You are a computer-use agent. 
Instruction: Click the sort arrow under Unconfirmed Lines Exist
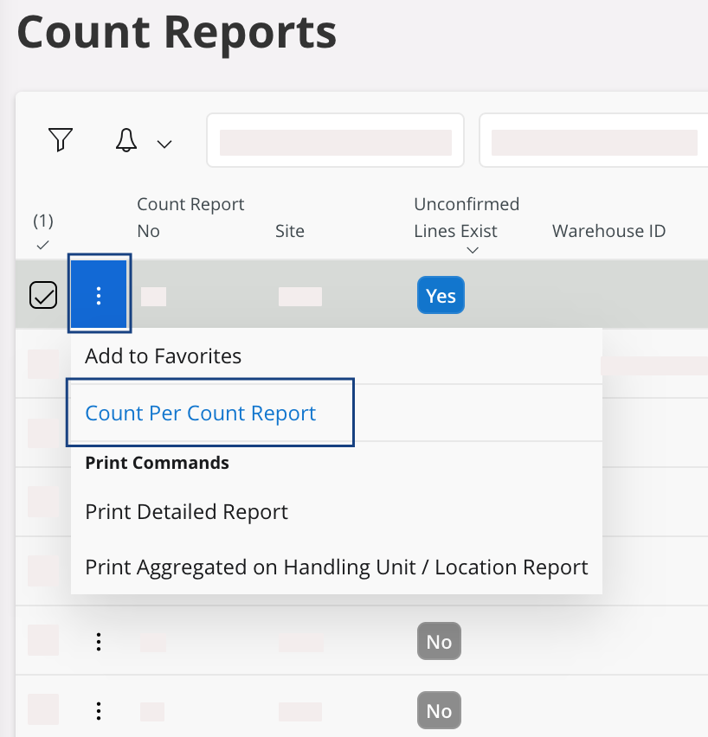473,251
